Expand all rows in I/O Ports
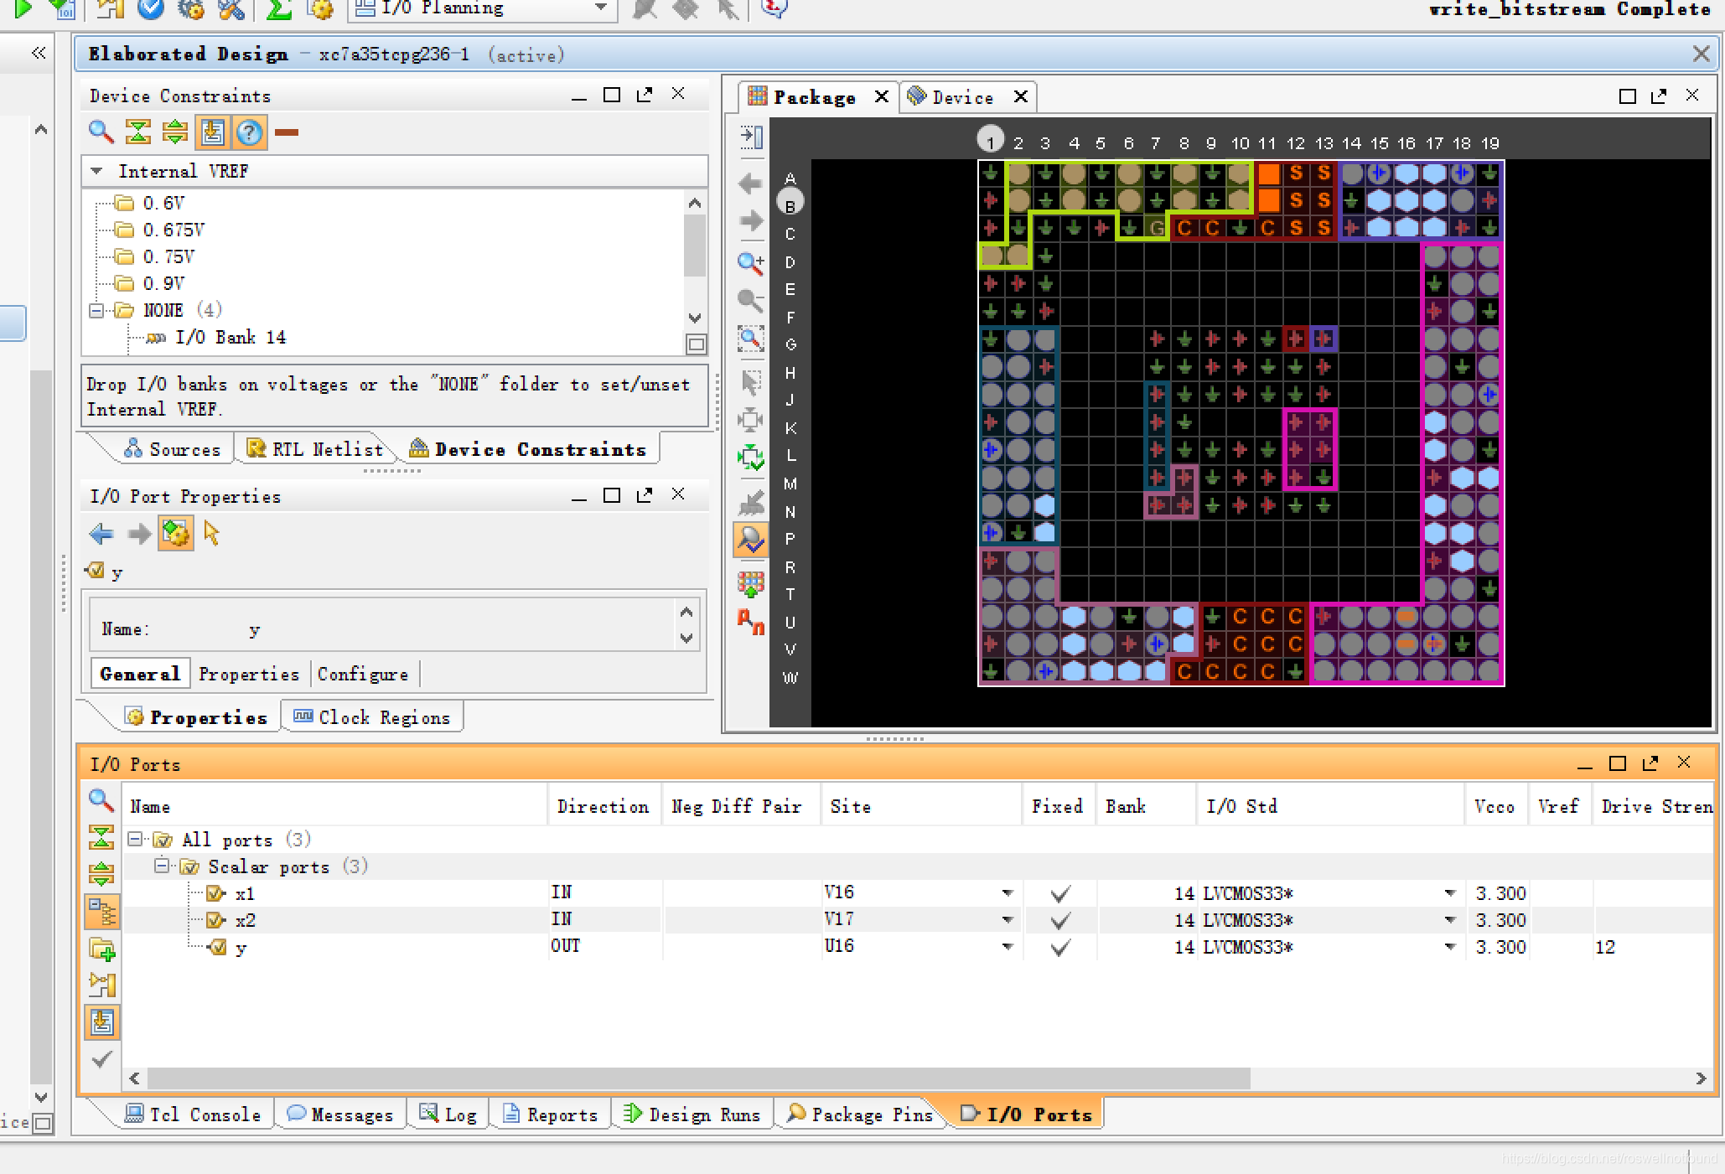 click(101, 873)
